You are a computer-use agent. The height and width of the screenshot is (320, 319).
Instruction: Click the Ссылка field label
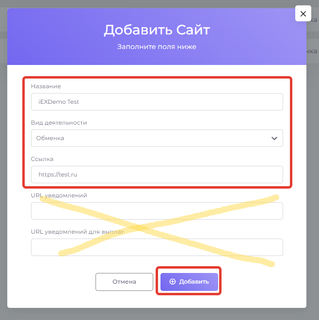(x=42, y=159)
